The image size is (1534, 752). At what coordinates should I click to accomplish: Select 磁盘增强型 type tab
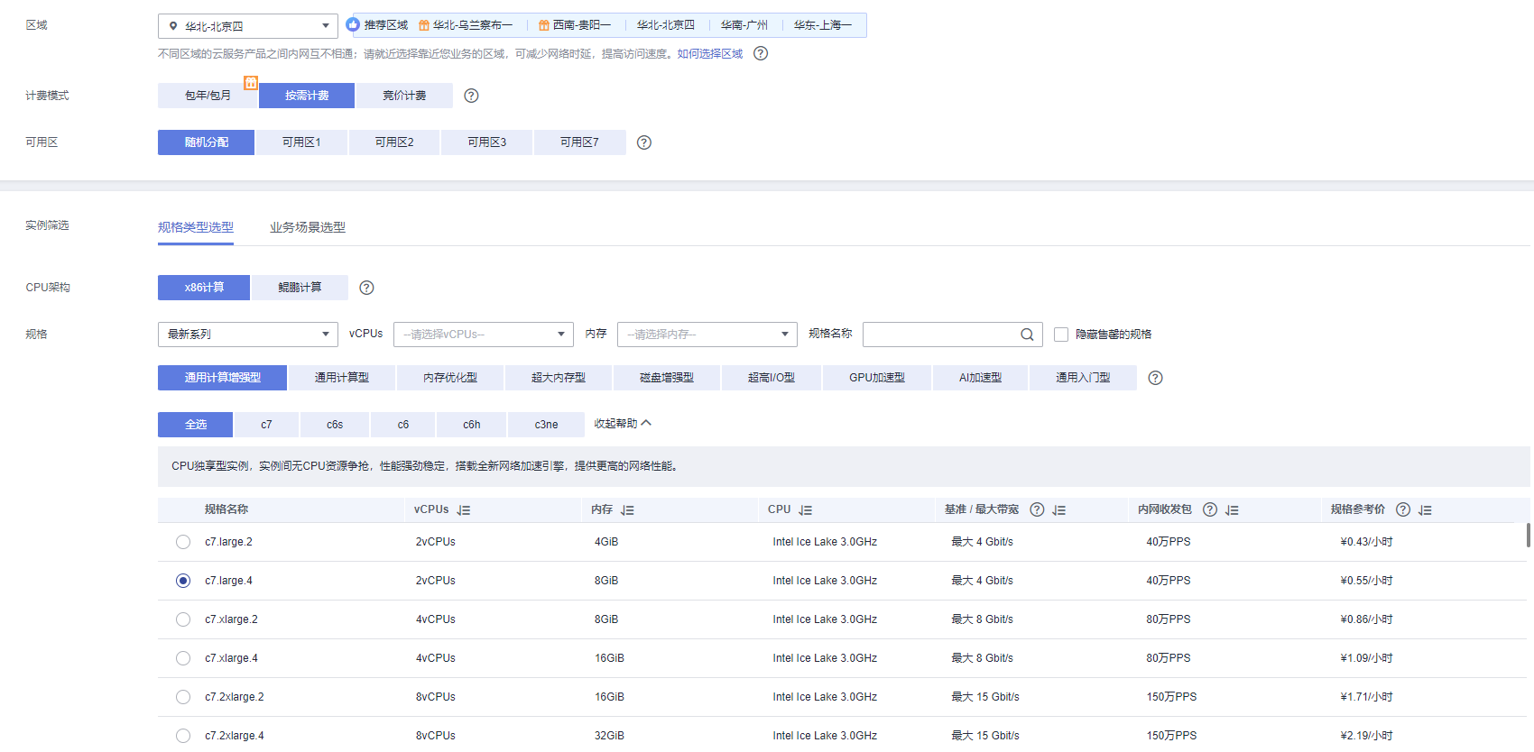(667, 378)
